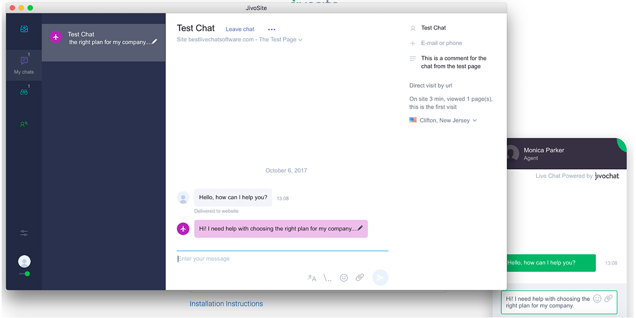Image resolution: width=636 pixels, height=318 pixels.
Task: Click the visitor's typing message bubble
Action: [281, 229]
